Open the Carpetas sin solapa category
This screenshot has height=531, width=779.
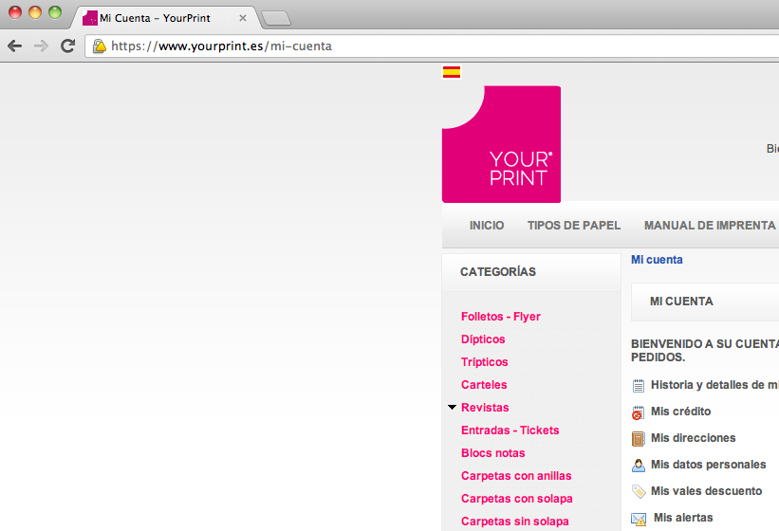point(514,522)
